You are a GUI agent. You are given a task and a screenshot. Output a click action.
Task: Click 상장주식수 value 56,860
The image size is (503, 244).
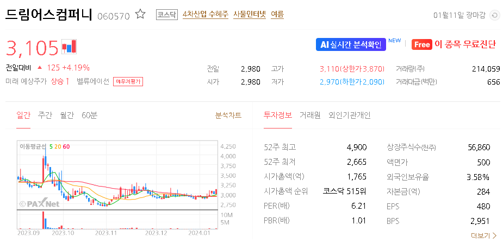click(479, 147)
